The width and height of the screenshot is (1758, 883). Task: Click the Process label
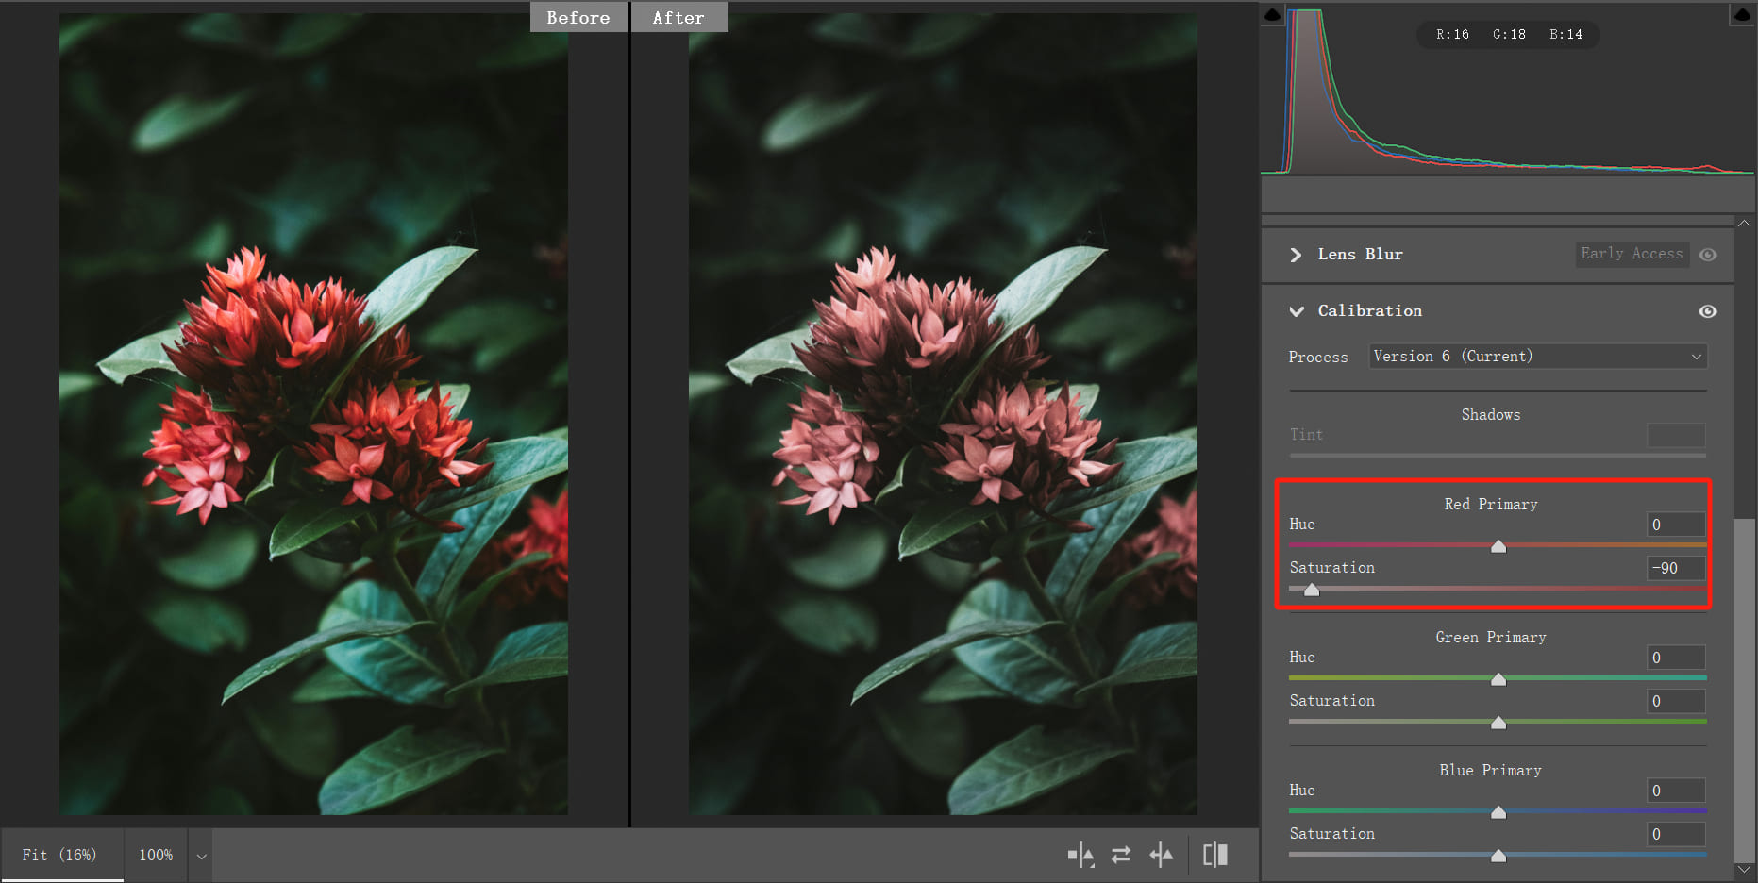1317,358
